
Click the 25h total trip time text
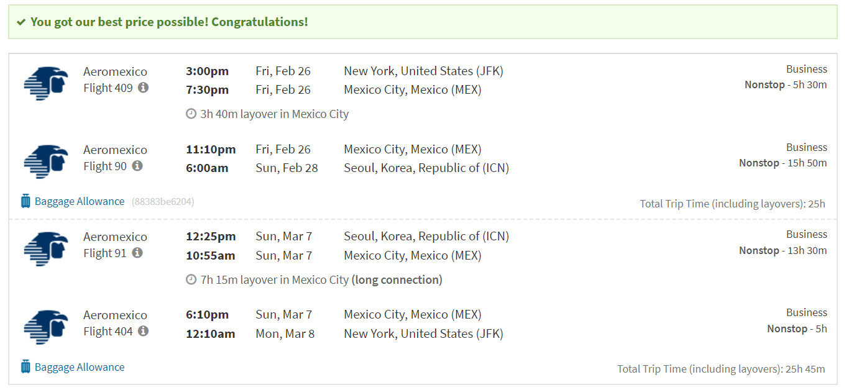click(x=733, y=204)
